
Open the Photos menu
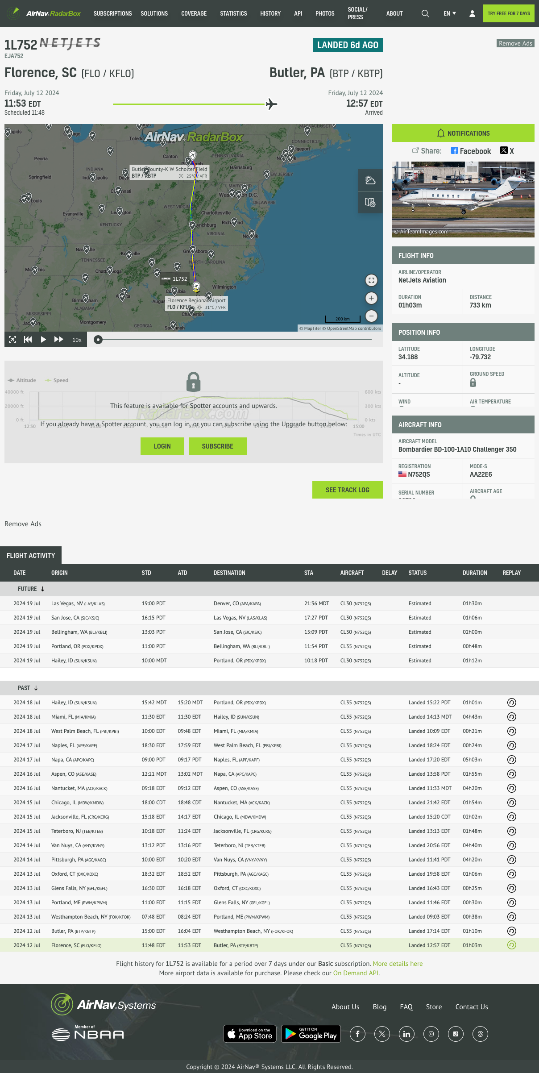[x=325, y=13]
